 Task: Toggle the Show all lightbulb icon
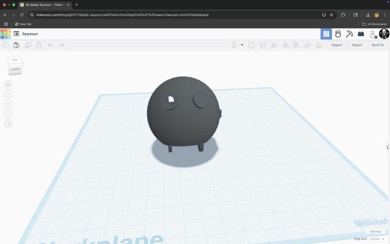click(x=234, y=45)
